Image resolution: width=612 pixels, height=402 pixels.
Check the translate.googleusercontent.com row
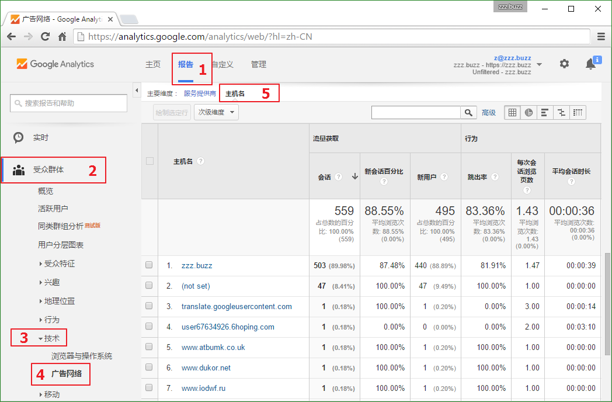point(149,306)
